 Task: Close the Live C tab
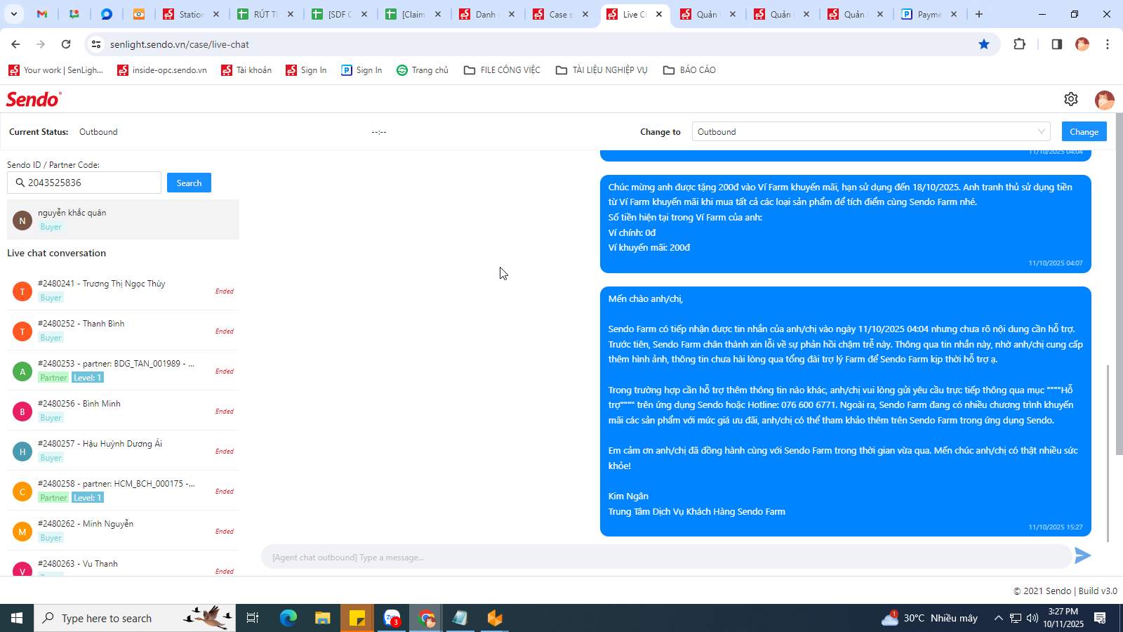pyautogui.click(x=659, y=14)
